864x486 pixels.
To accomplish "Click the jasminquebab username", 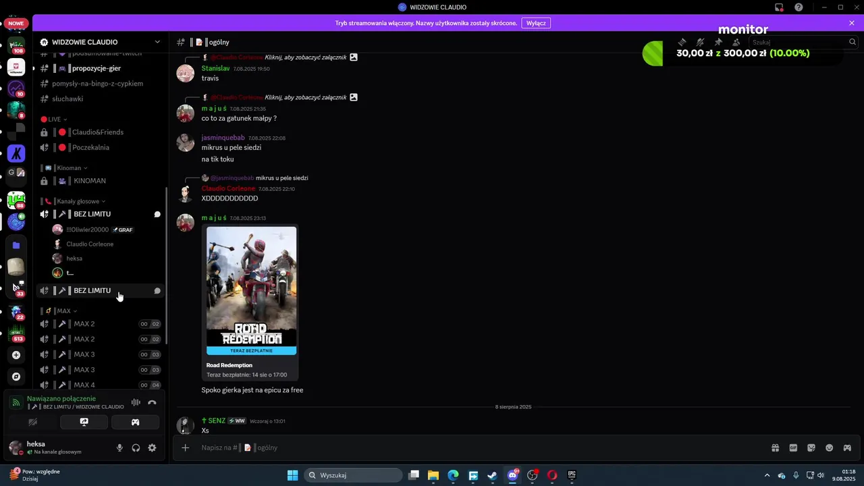I will [x=223, y=138].
